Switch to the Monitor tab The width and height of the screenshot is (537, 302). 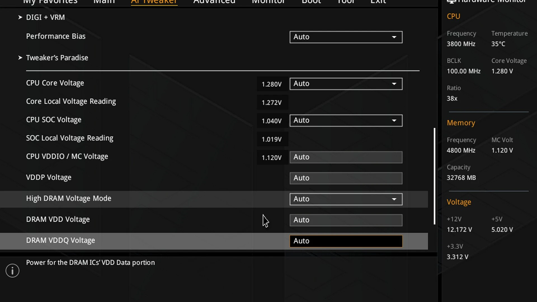tap(268, 2)
